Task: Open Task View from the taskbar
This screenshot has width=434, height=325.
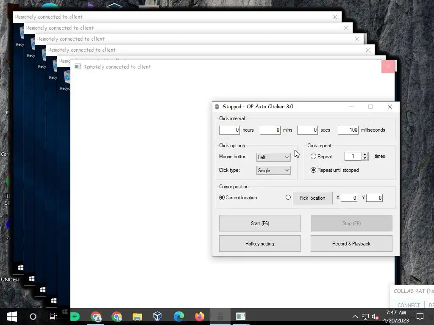Action: [53, 317]
